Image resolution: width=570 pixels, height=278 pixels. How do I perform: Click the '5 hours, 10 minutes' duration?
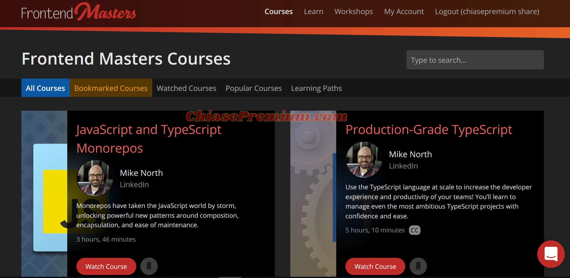[375, 230]
